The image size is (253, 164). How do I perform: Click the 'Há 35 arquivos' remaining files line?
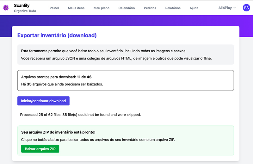click(x=62, y=84)
